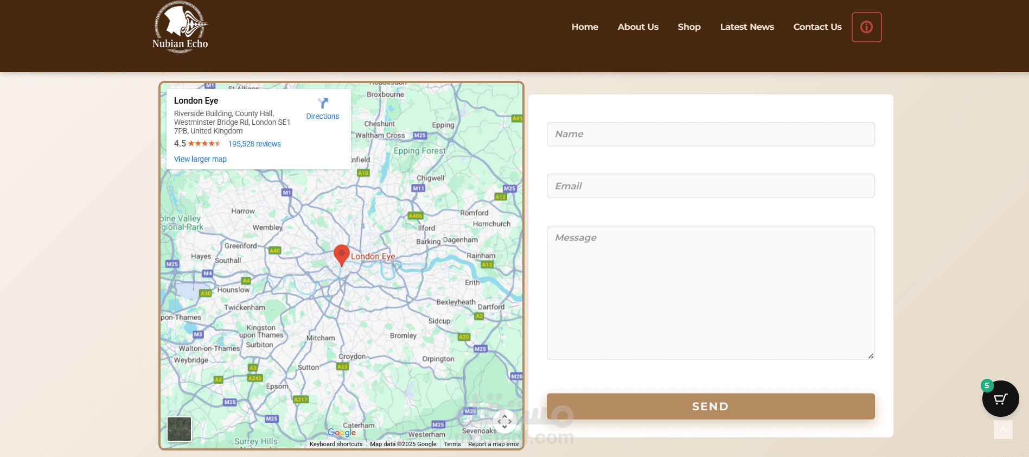This screenshot has height=457, width=1029.
Task: Open 195,528 reviews link
Action: coord(254,144)
